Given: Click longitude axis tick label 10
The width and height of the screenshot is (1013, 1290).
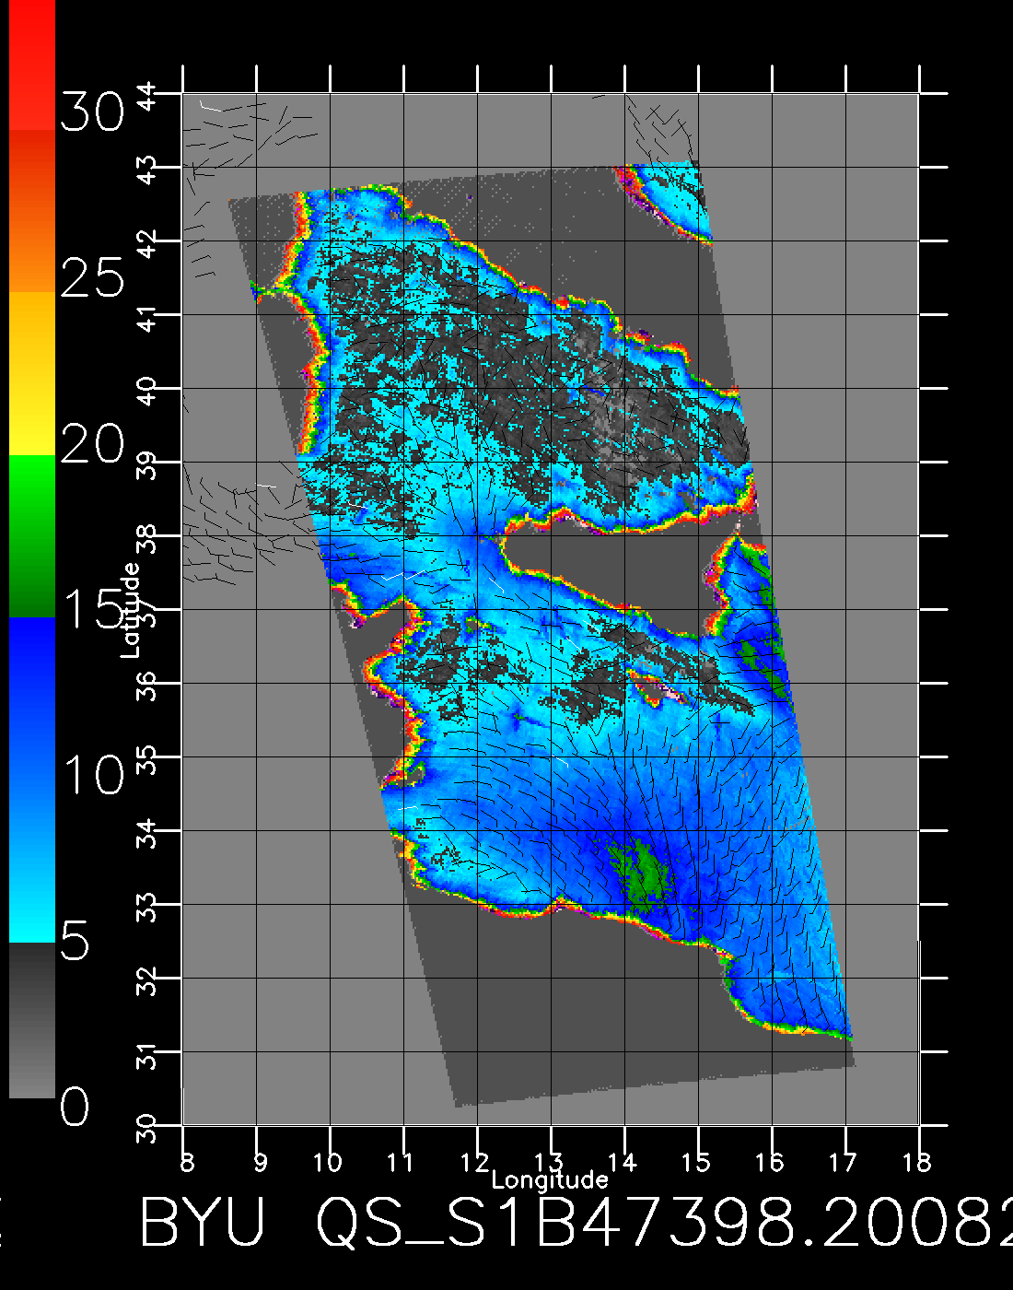Looking at the screenshot, I should pos(328,1161).
